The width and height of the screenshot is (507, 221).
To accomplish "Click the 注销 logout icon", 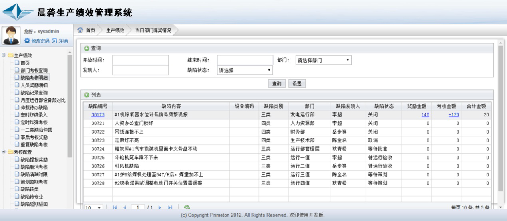I will click(54, 41).
